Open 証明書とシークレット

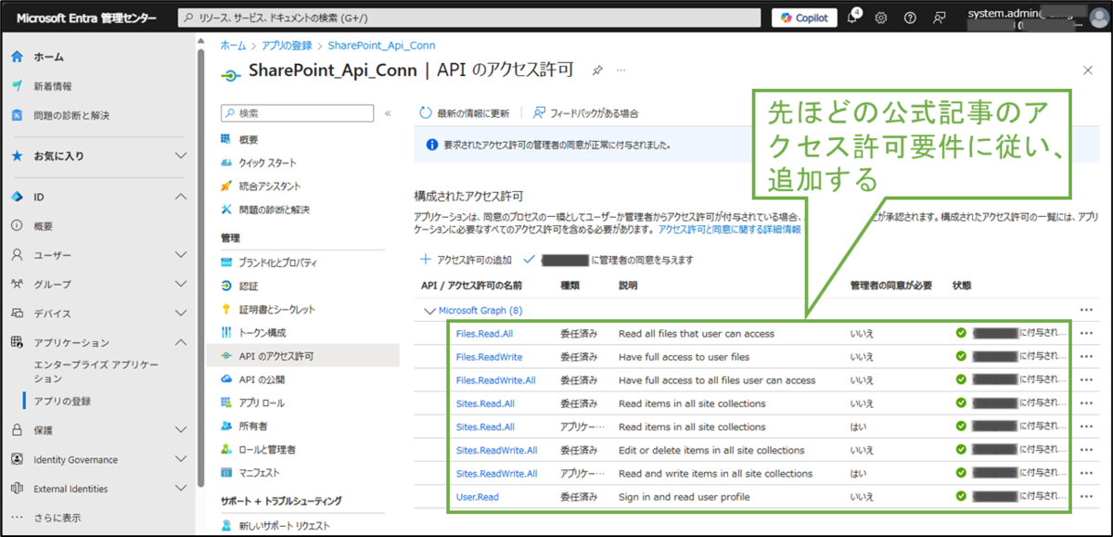click(277, 309)
